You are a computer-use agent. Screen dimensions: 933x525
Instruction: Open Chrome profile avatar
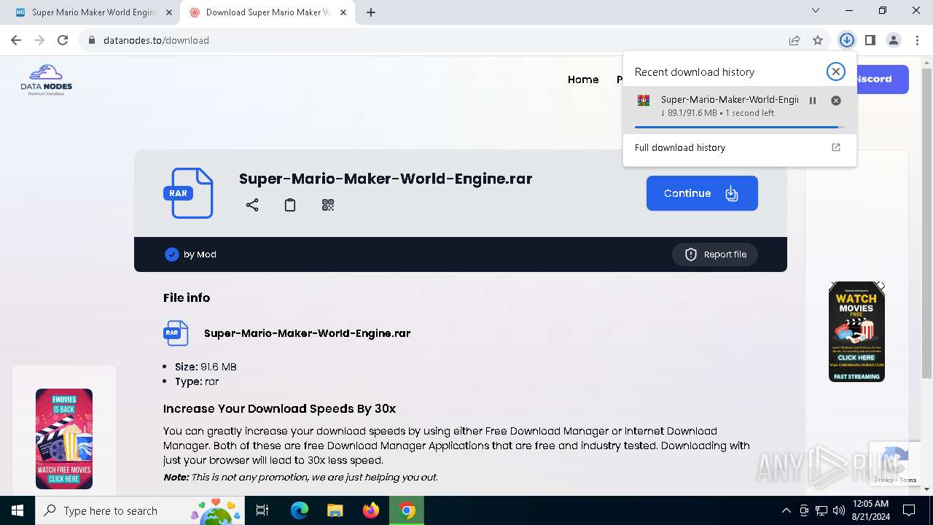point(893,40)
